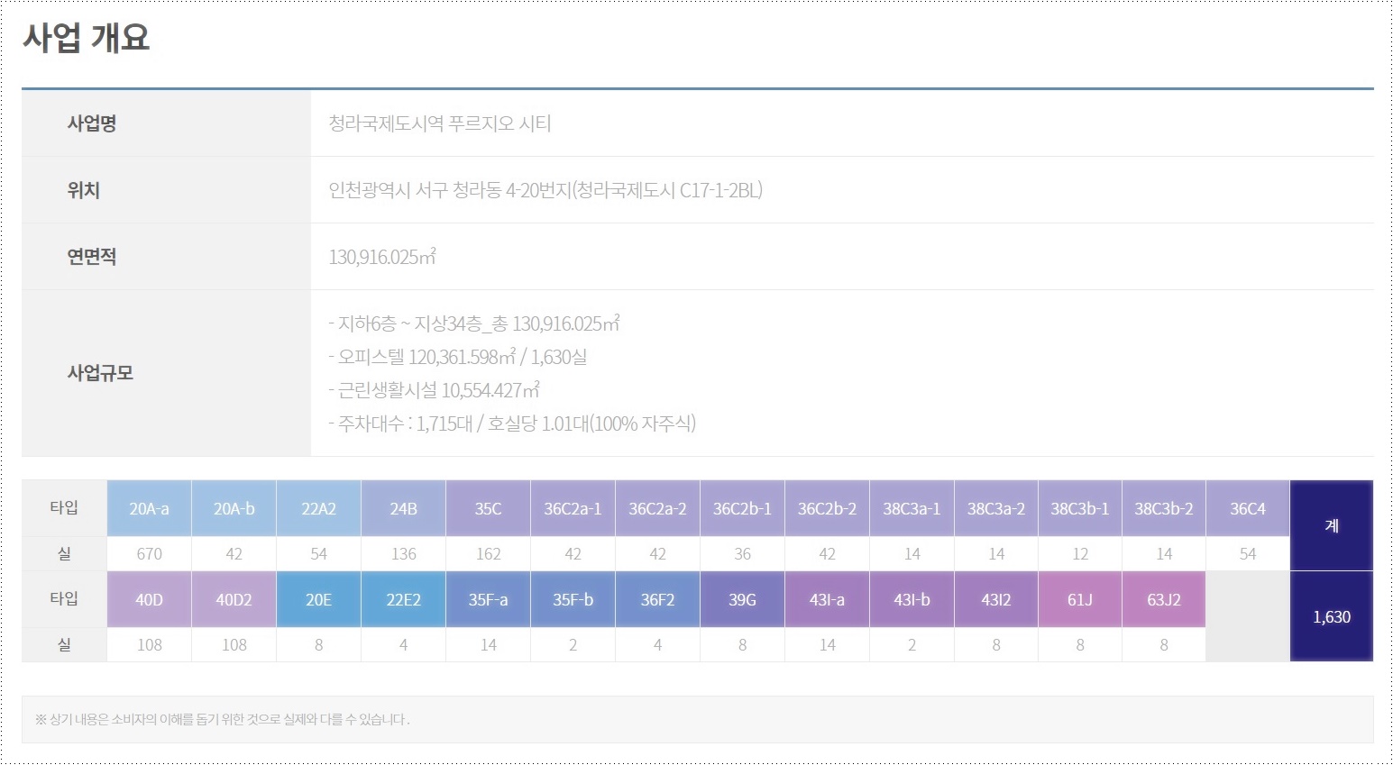Click the 2 unit count under 35F-b
Viewport: 1393px width, 765px height.
point(573,645)
